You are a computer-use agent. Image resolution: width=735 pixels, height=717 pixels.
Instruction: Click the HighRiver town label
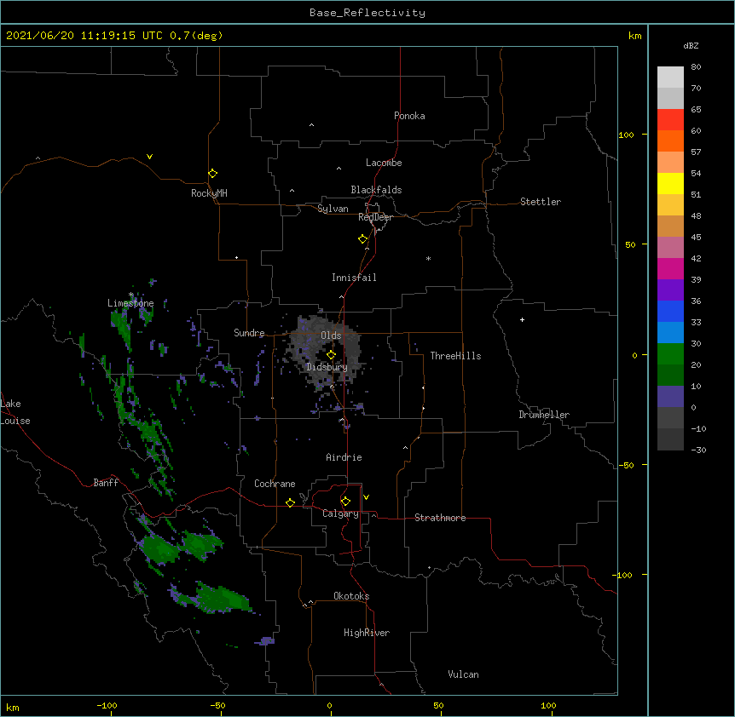(x=367, y=633)
